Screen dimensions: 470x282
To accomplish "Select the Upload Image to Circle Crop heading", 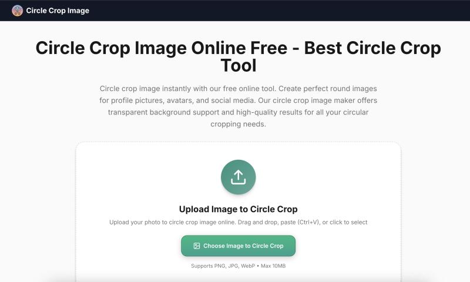I will click(x=239, y=209).
